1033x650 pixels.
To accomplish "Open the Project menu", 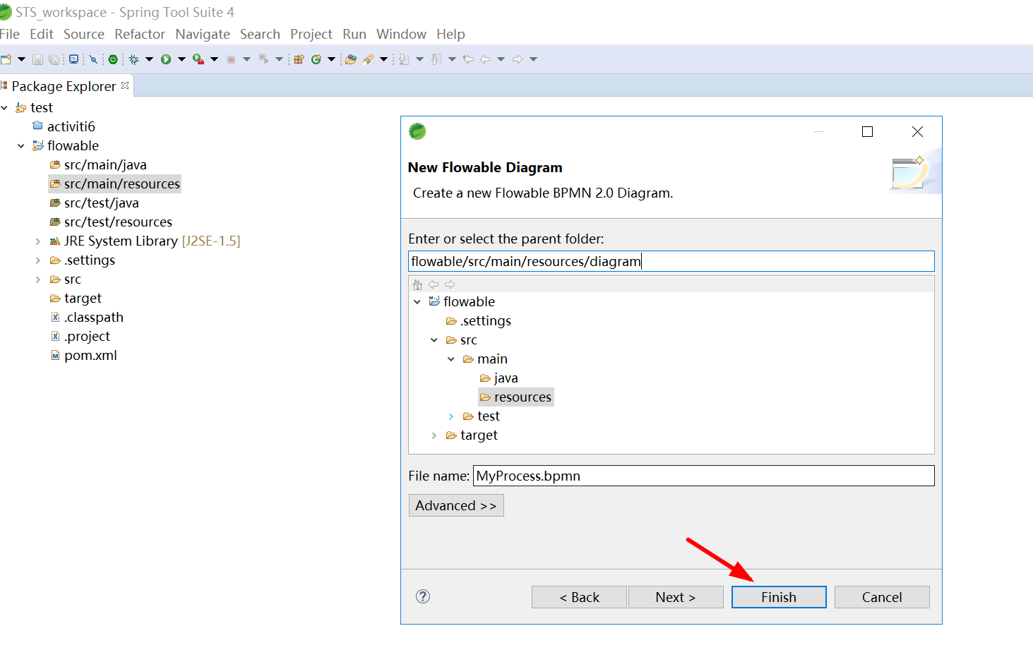I will pos(311,34).
